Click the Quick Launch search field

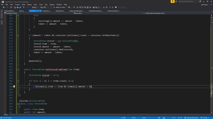pyautogui.click(x=188, y=1)
